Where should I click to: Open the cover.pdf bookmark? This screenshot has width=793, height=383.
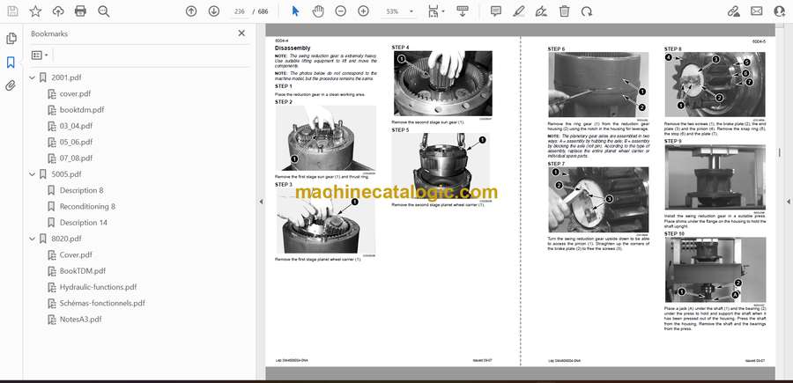point(76,93)
